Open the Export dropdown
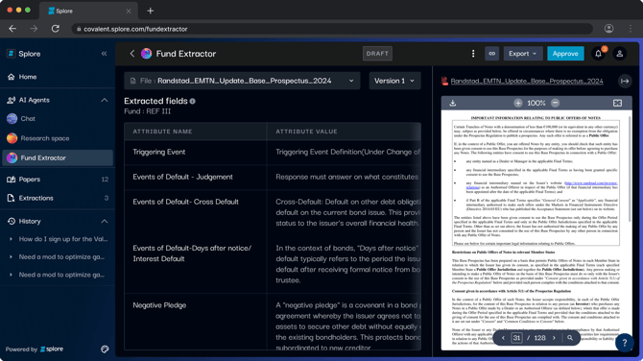This screenshot has height=361, width=643. [x=522, y=54]
